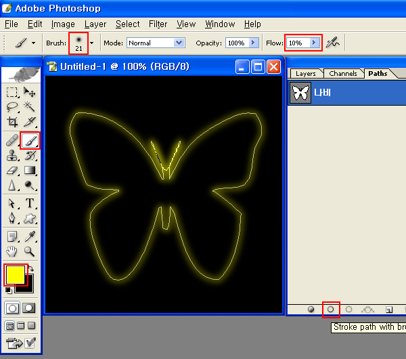Select the Hand tool

12,251
